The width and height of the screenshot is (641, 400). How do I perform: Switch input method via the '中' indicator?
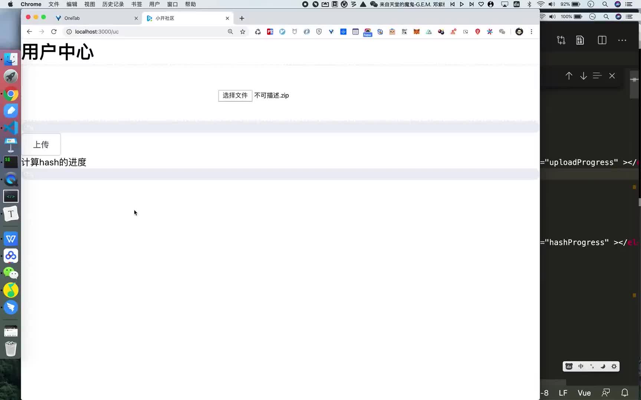tap(581, 366)
